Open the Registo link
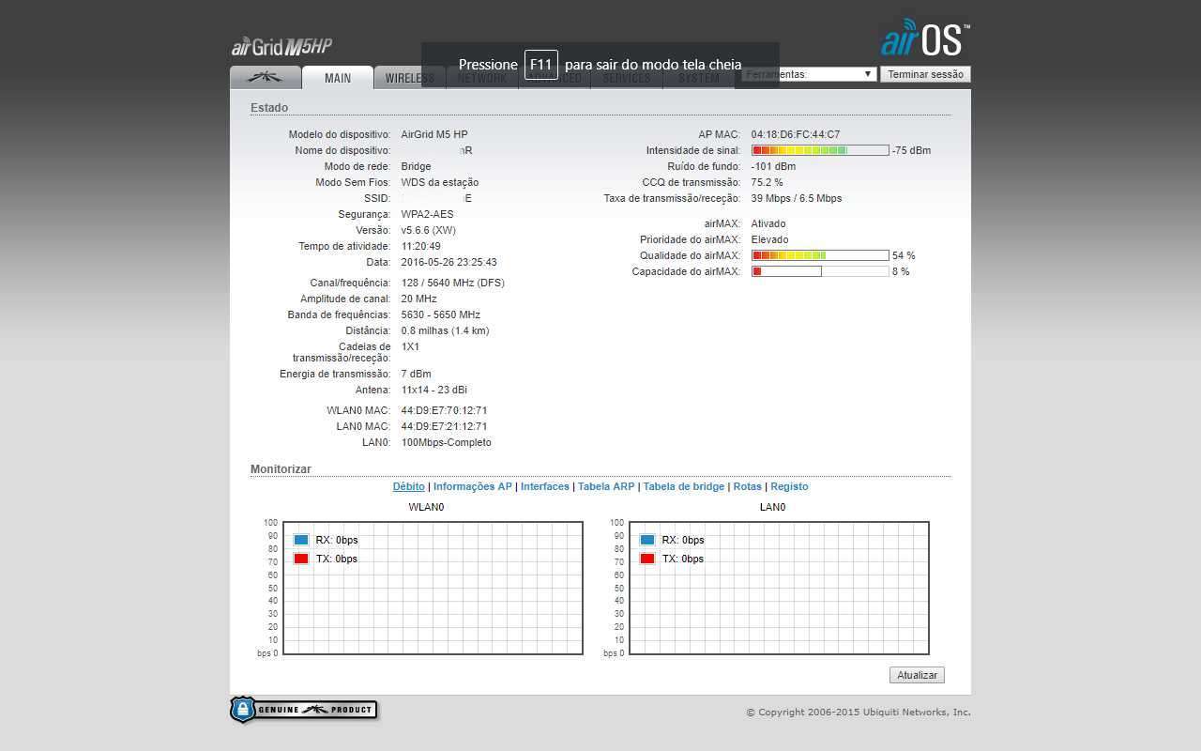The image size is (1201, 751). (x=789, y=486)
